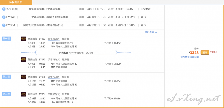Show aircraft info for 空客330(大) on EY833

click(x=54, y=39)
